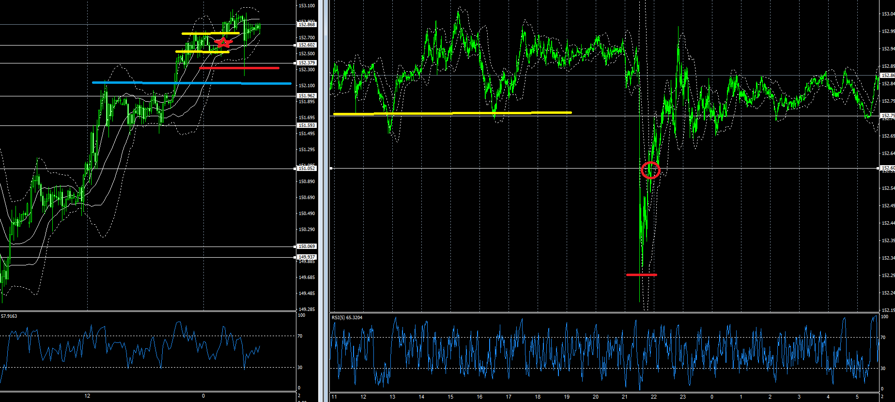Select the 152.602 price level label
The width and height of the screenshot is (895, 402).
coord(307,45)
